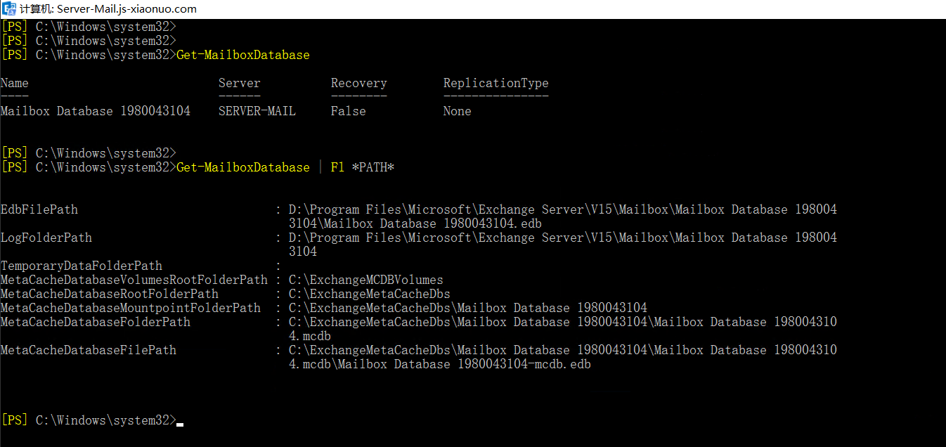
Task: Click the C:\ExchangeMCDBVolumes path value
Action: tap(366, 280)
